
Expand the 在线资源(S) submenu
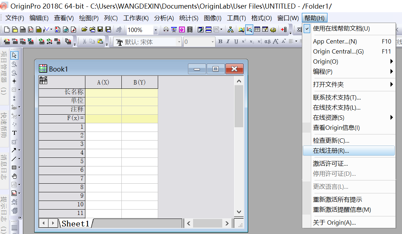(x=349, y=118)
